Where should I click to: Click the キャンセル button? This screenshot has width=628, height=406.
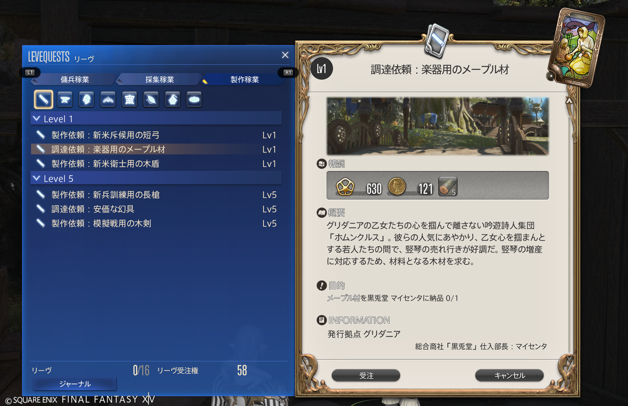click(510, 375)
